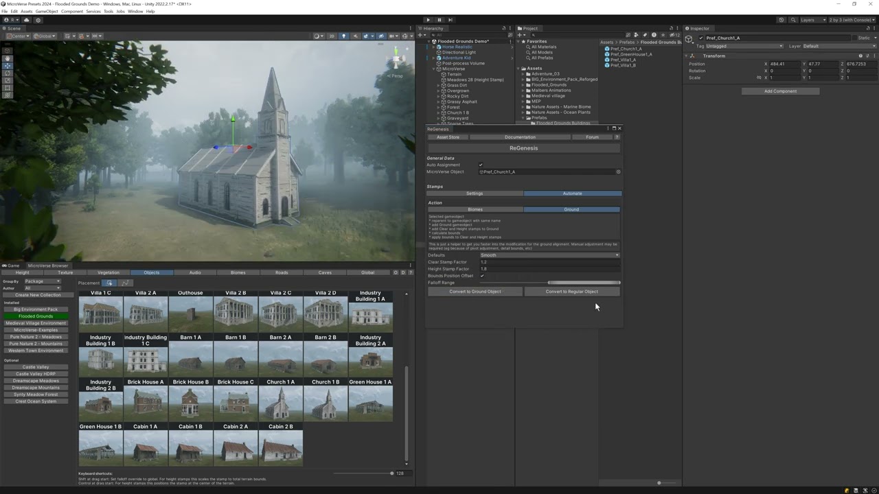The width and height of the screenshot is (879, 494).
Task: Click Convert to Ground Object button
Action: point(475,292)
